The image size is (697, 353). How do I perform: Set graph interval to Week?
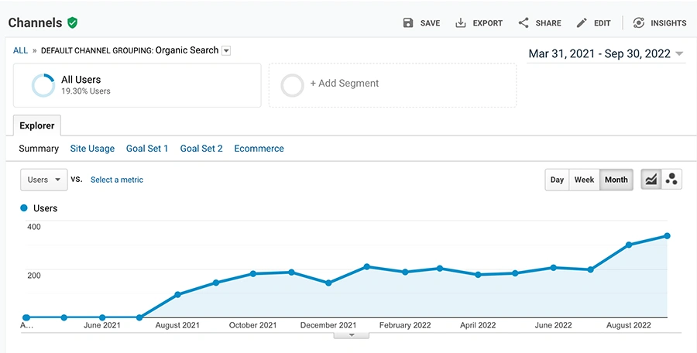584,180
